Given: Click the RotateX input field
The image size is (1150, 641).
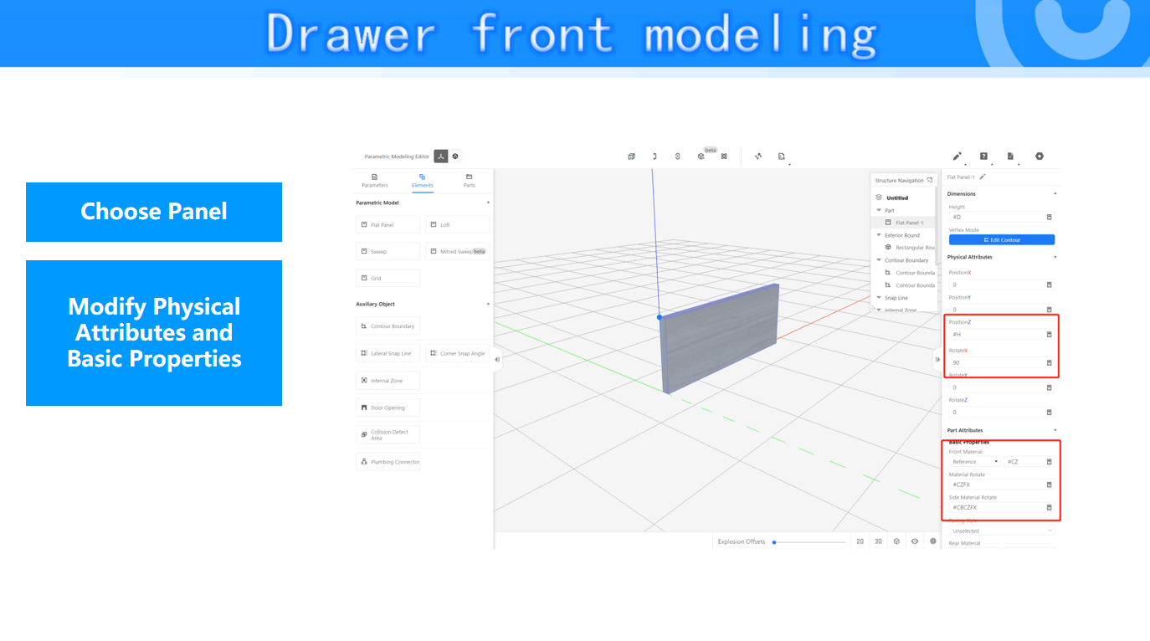Looking at the screenshot, I should (x=1002, y=363).
